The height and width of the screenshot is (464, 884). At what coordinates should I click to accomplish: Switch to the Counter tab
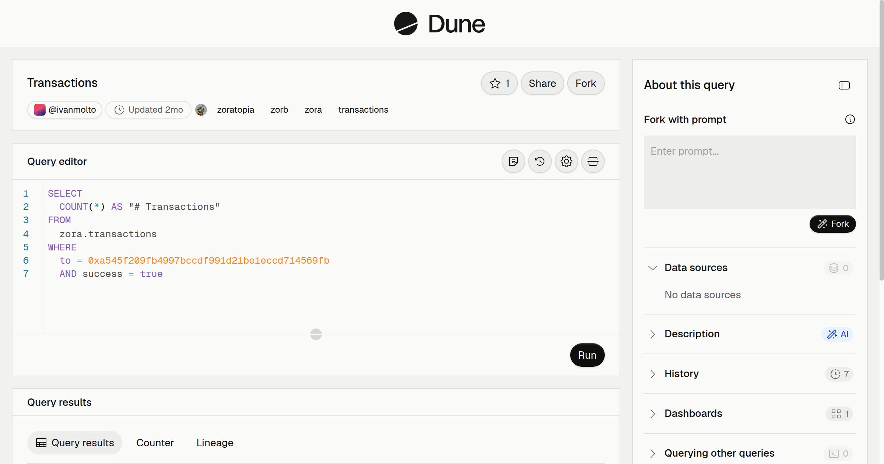pyautogui.click(x=155, y=443)
